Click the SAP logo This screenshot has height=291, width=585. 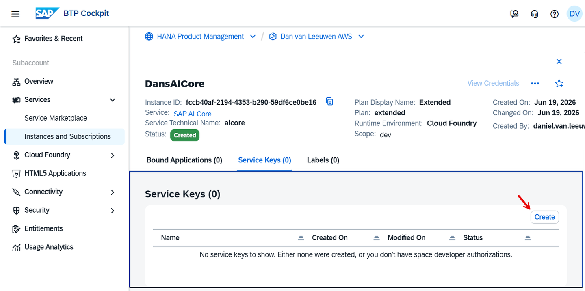[x=48, y=13]
